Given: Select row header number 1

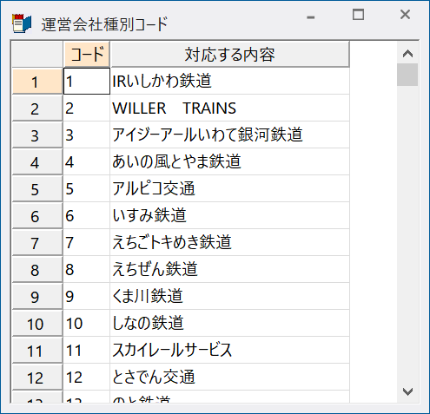Looking at the screenshot, I should click(37, 82).
